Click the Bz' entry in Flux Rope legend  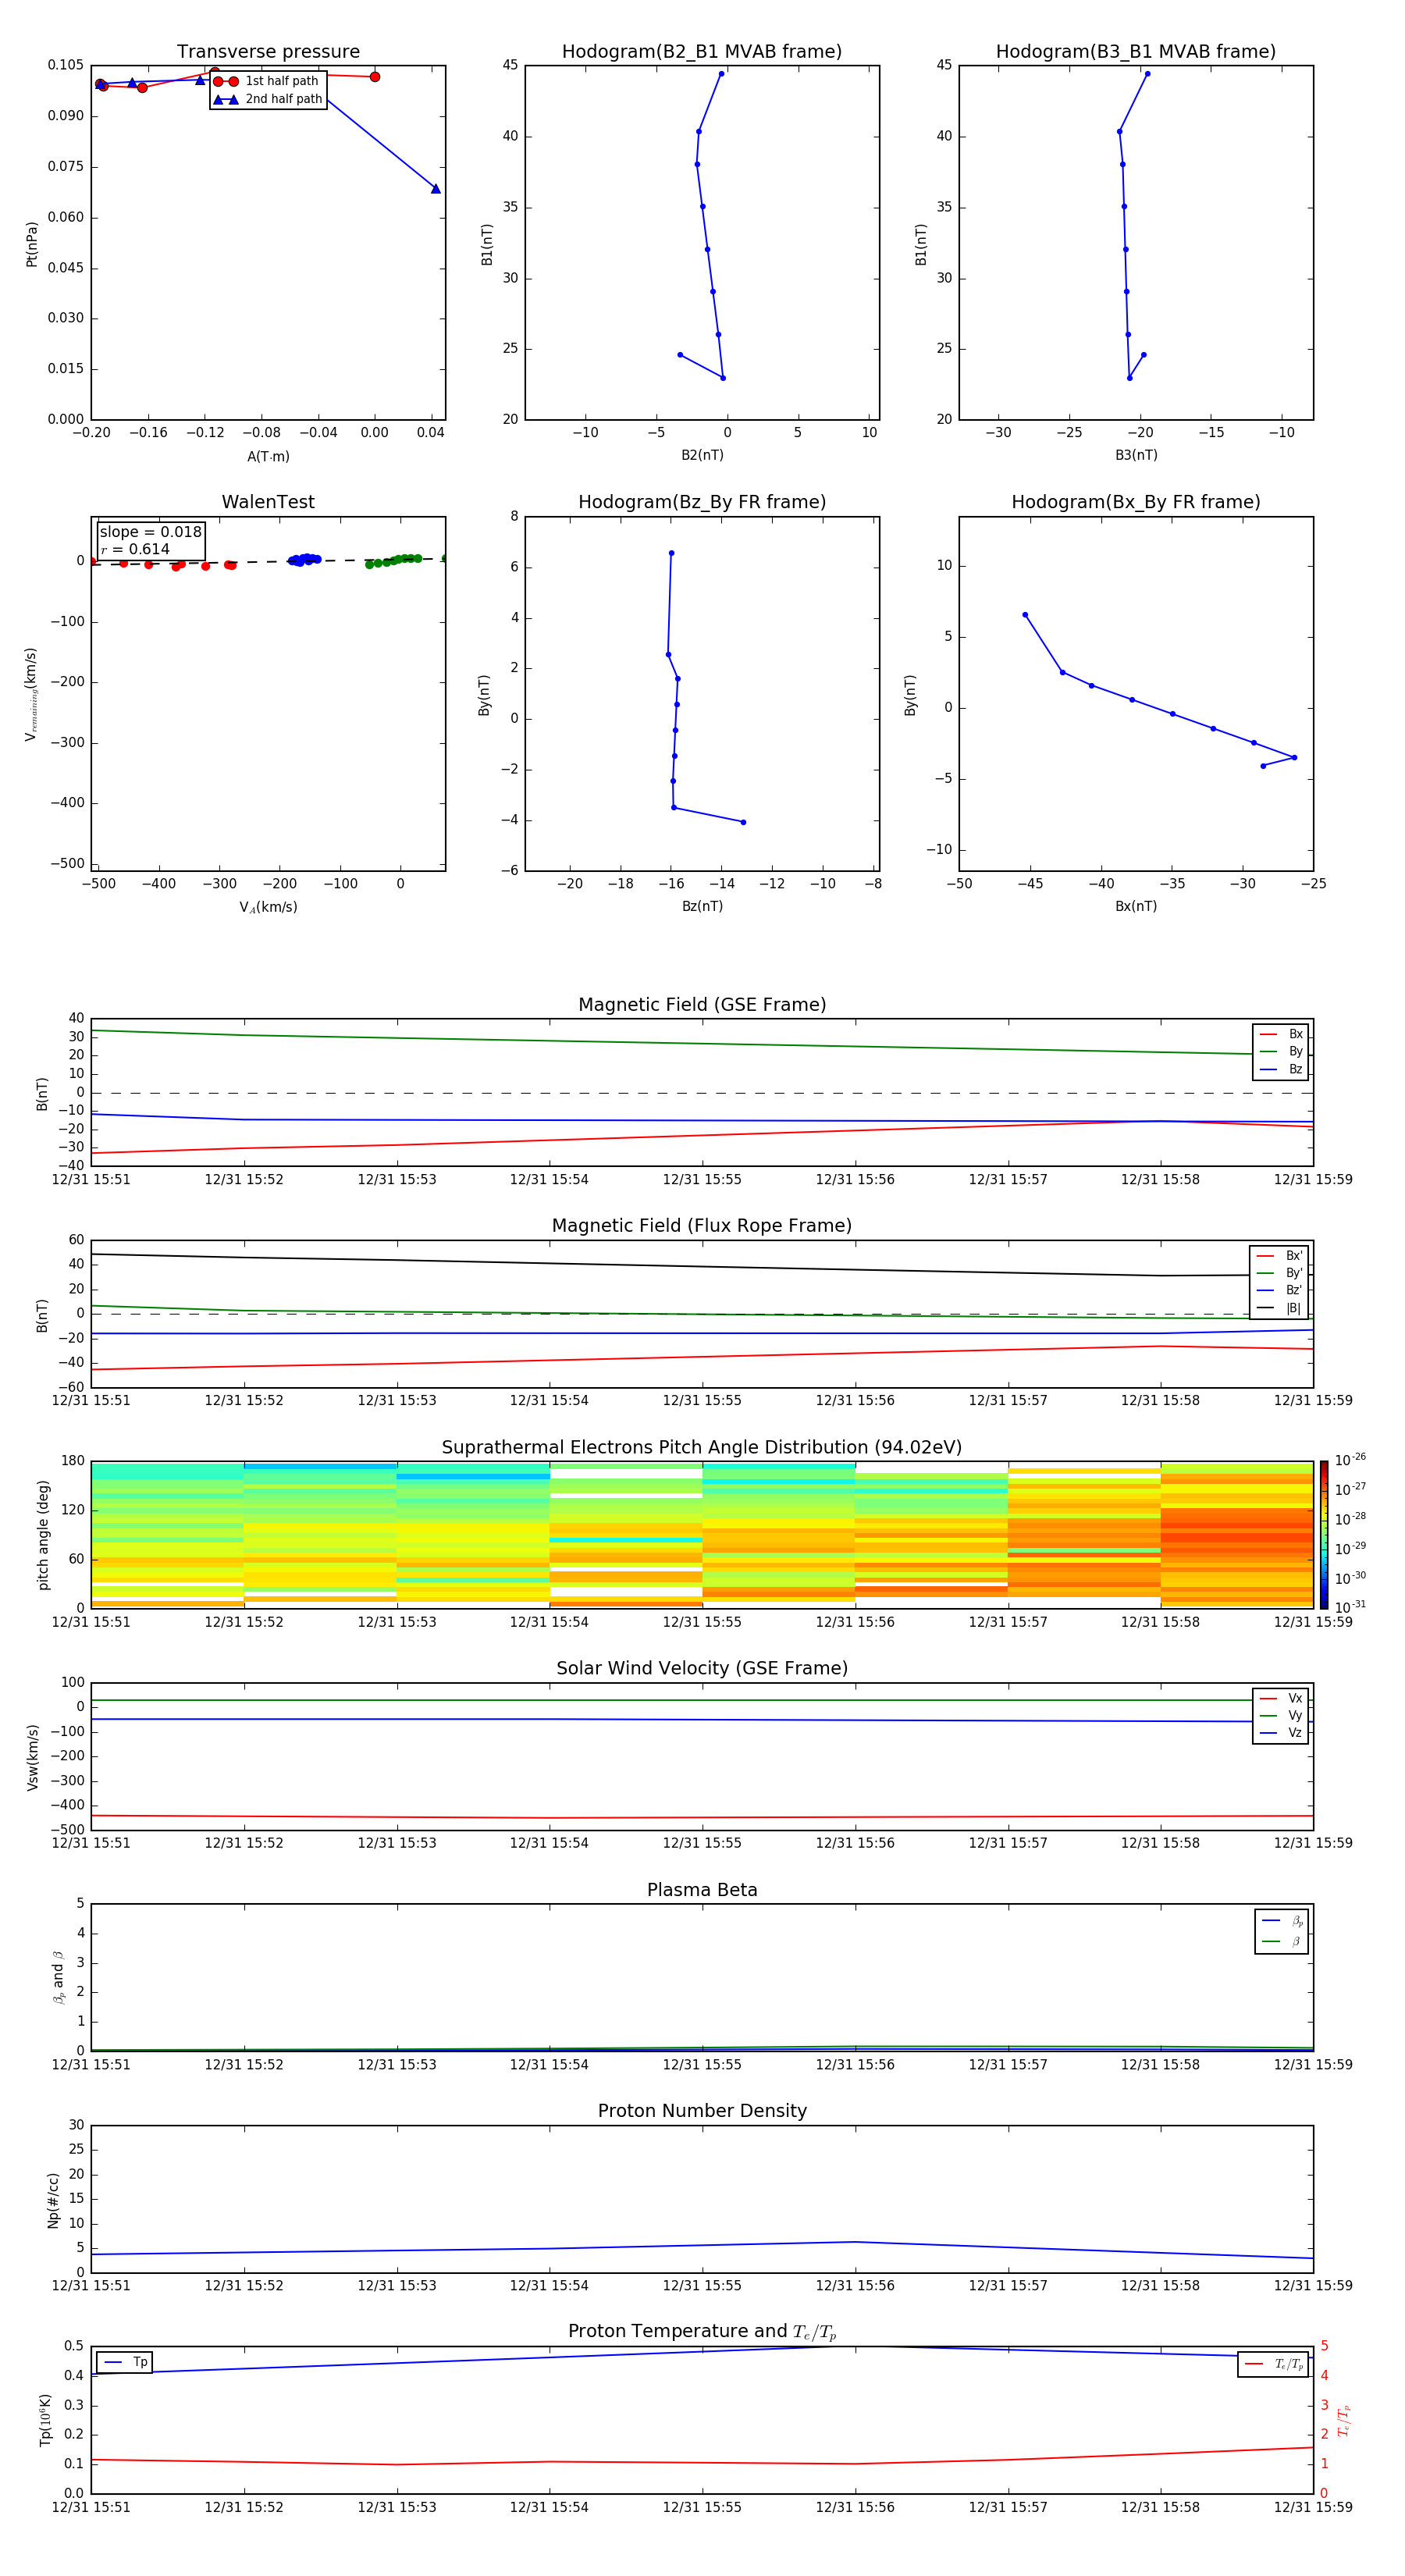click(x=1279, y=1291)
